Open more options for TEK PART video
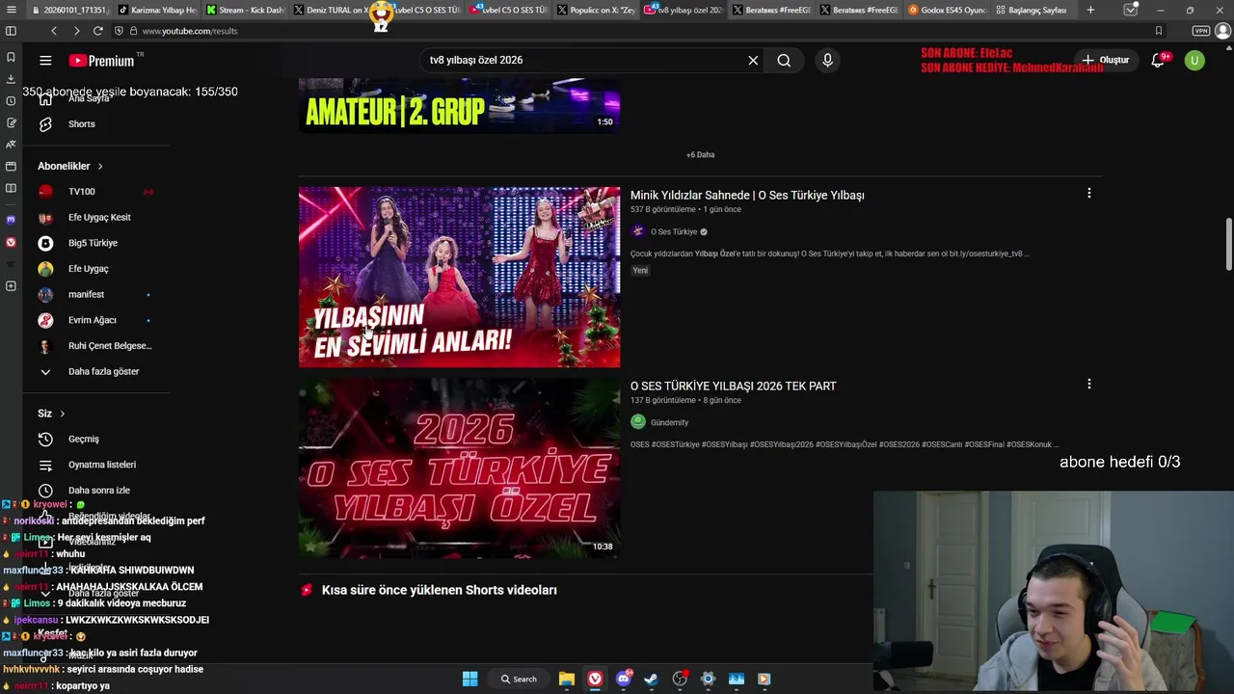The width and height of the screenshot is (1234, 694). [1089, 385]
